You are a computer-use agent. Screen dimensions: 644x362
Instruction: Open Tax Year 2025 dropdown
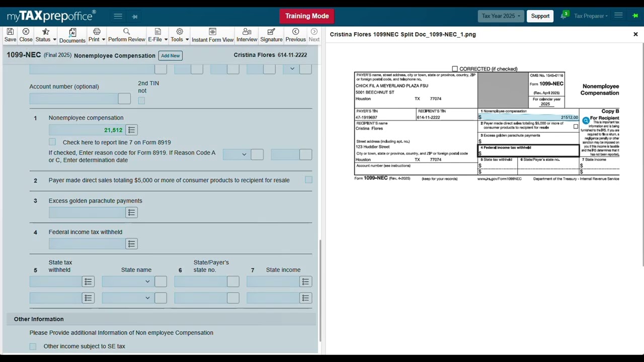501,16
